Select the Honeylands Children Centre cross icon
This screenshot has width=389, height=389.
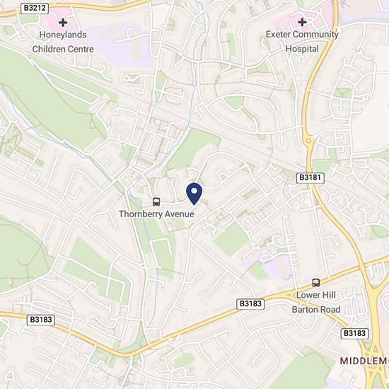(x=63, y=23)
